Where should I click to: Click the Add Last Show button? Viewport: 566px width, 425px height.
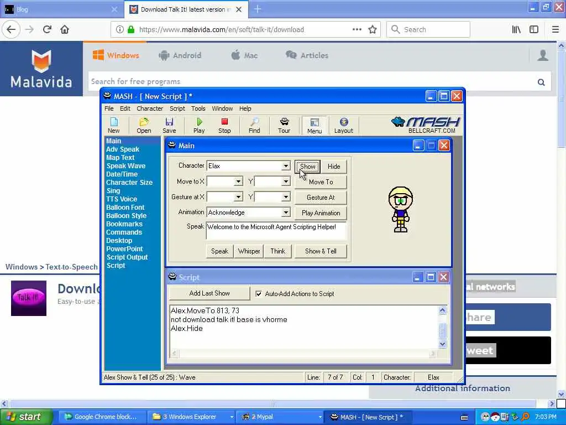tap(209, 293)
